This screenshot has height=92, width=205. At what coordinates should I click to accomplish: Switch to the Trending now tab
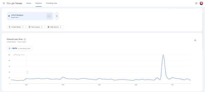(52, 3)
